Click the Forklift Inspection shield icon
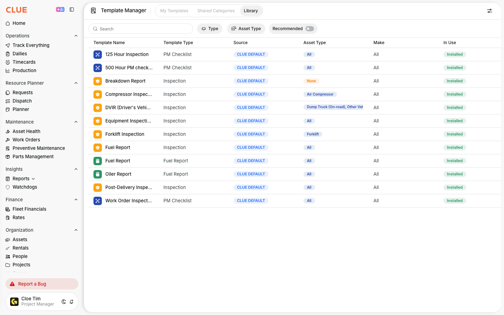The width and height of the screenshot is (504, 315). [x=98, y=134]
